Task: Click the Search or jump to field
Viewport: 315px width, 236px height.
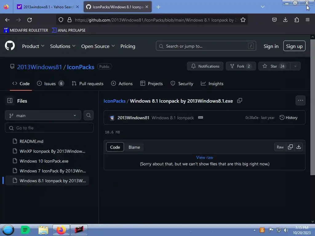Action: (206, 46)
